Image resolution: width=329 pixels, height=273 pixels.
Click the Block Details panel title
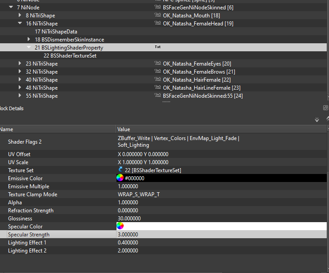pos(12,108)
